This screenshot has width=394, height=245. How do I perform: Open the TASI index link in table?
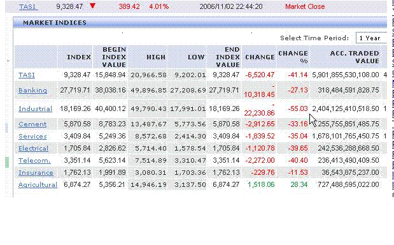[27, 75]
